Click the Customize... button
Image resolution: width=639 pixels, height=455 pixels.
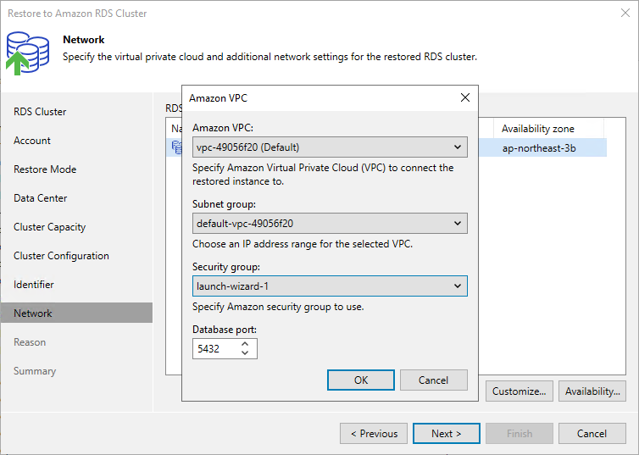pyautogui.click(x=519, y=391)
